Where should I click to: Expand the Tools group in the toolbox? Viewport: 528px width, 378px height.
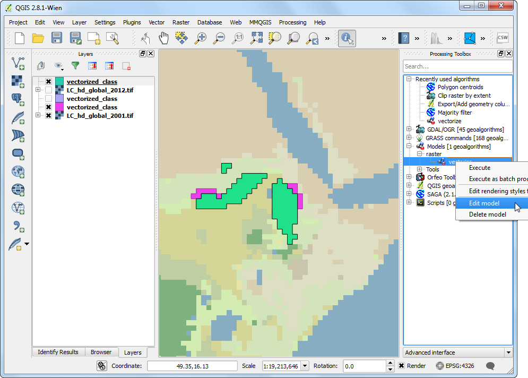pos(419,169)
